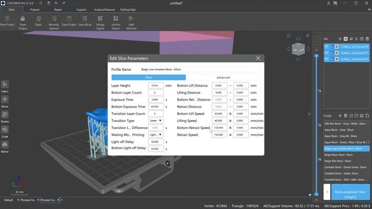Open the Waiting Mode Printing dropdown
The image size is (372, 209).
[156, 135]
